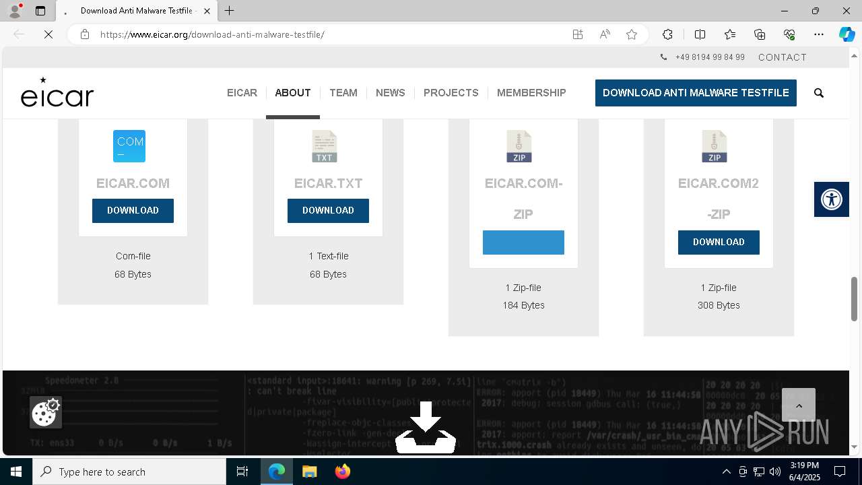Download the EICAR.COM2-ZIP file
The height and width of the screenshot is (485, 862).
719,243
